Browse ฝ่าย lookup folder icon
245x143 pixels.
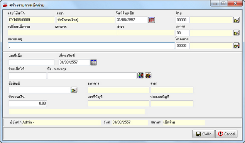click(x=236, y=20)
